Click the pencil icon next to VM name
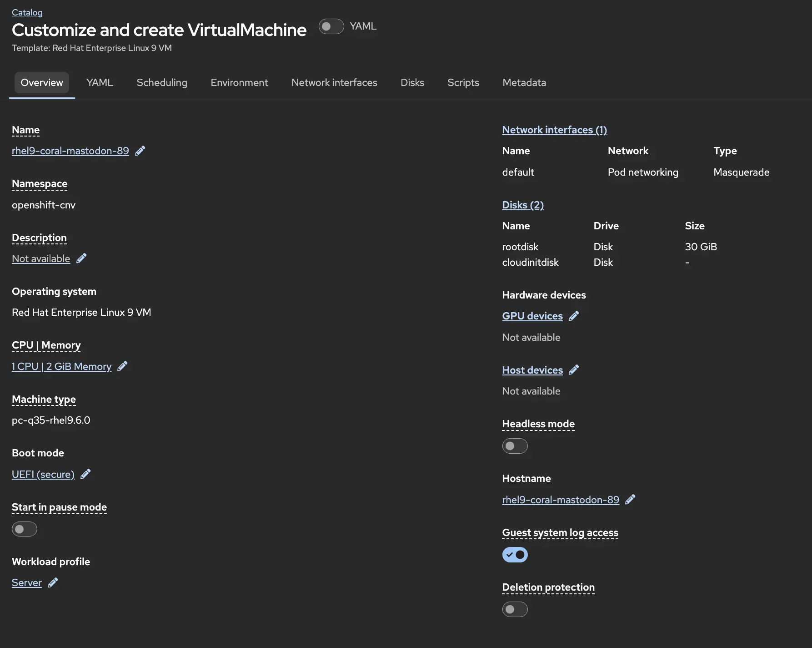The image size is (812, 648). pos(140,151)
